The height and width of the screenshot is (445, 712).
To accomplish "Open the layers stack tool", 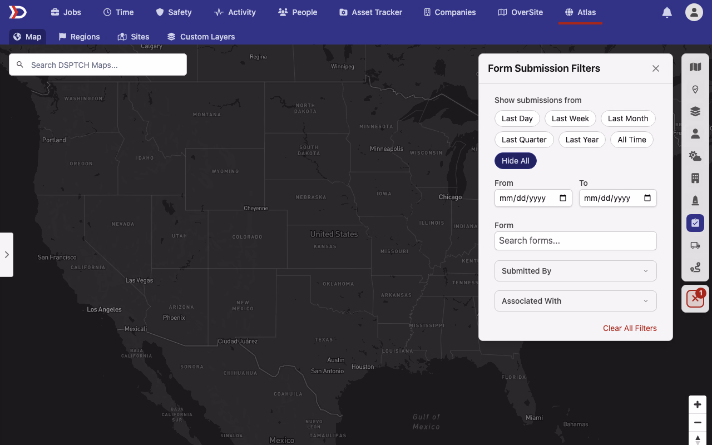I will pos(695,112).
